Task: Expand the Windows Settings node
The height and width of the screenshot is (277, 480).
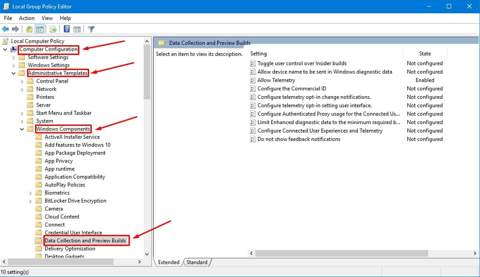Action: [x=13, y=65]
